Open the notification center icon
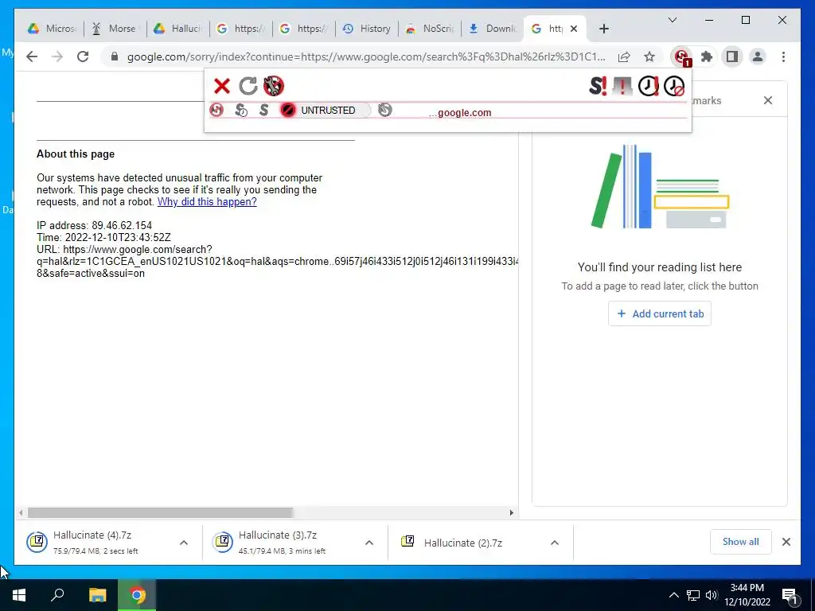The width and height of the screenshot is (815, 611). (x=790, y=595)
